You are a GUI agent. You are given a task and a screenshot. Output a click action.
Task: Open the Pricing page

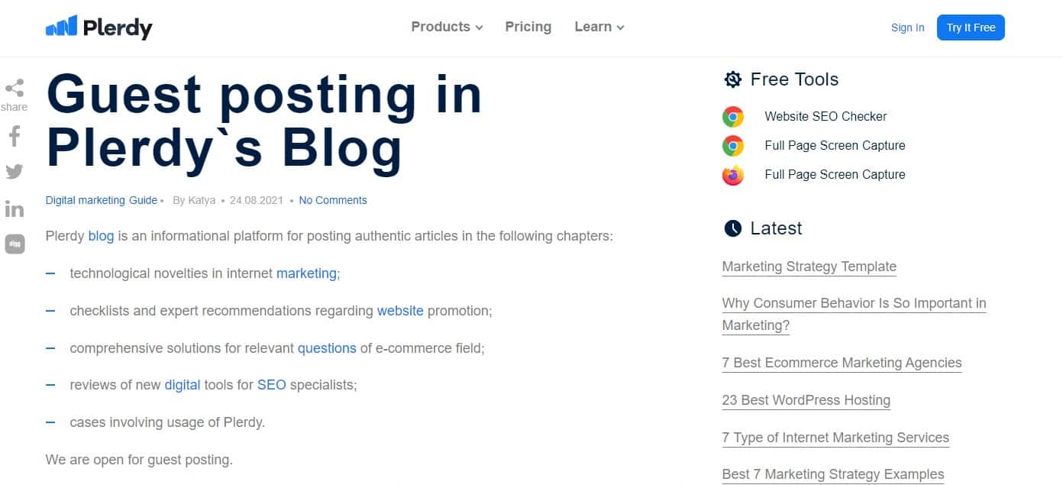tap(528, 27)
